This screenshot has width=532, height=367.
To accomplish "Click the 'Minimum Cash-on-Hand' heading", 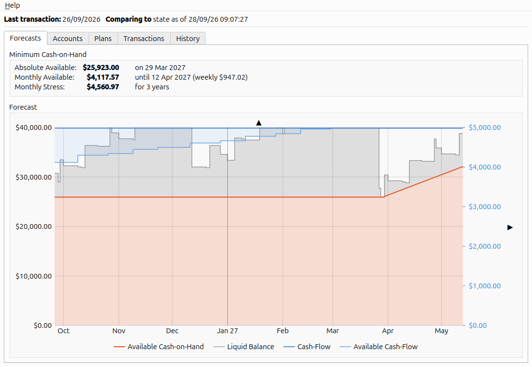I will (x=48, y=55).
